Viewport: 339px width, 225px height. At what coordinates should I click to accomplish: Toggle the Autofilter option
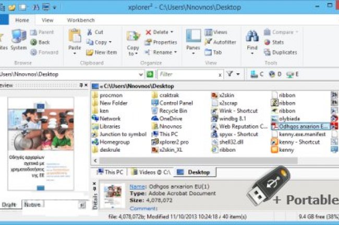220,42
